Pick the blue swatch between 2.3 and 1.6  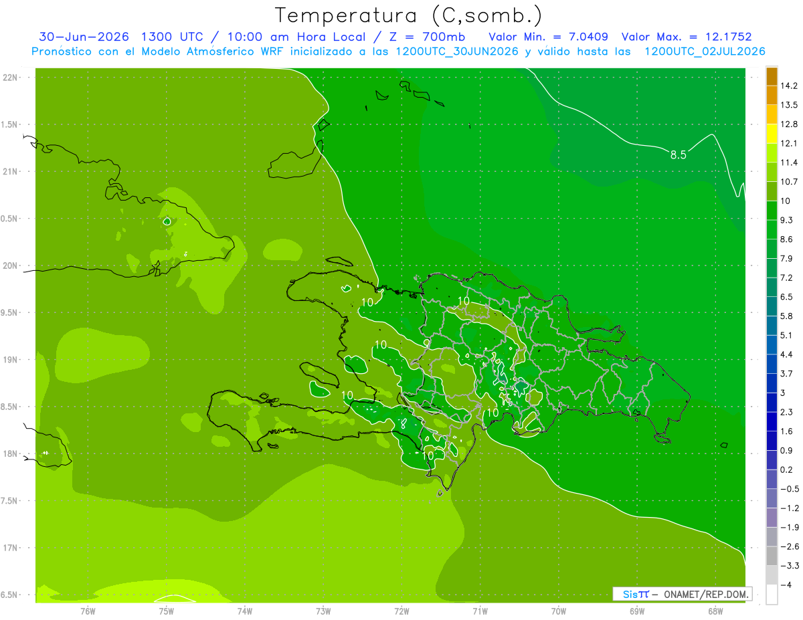tap(772, 421)
